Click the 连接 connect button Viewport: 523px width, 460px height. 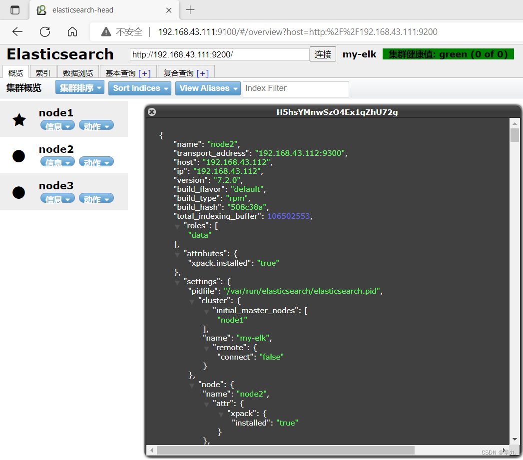pyautogui.click(x=323, y=54)
